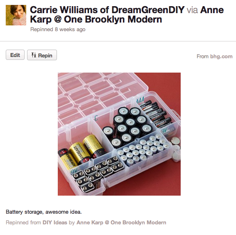Open Anne Karp link in Repinned from line

coord(121,223)
